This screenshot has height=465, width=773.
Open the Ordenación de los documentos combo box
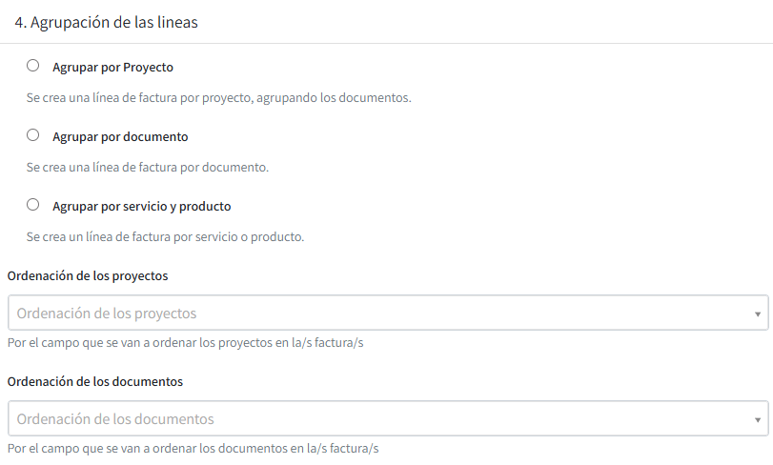tap(388, 418)
